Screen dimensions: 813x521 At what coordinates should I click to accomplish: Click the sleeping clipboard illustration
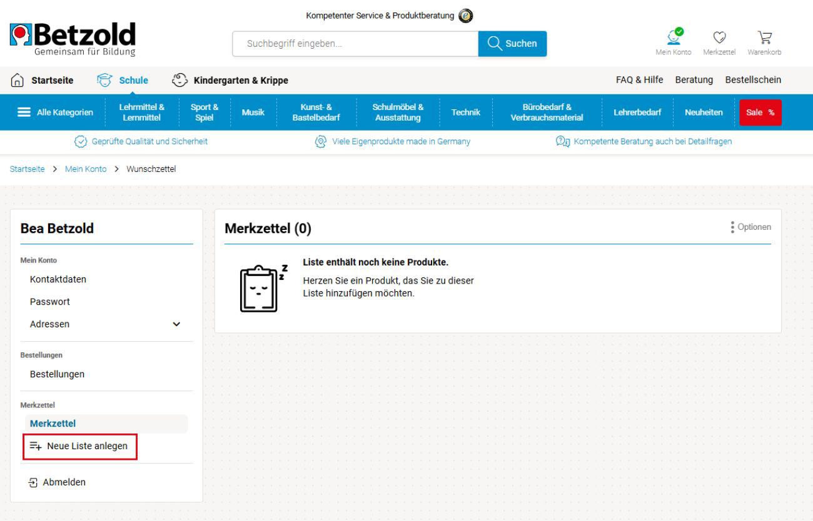coord(263,288)
